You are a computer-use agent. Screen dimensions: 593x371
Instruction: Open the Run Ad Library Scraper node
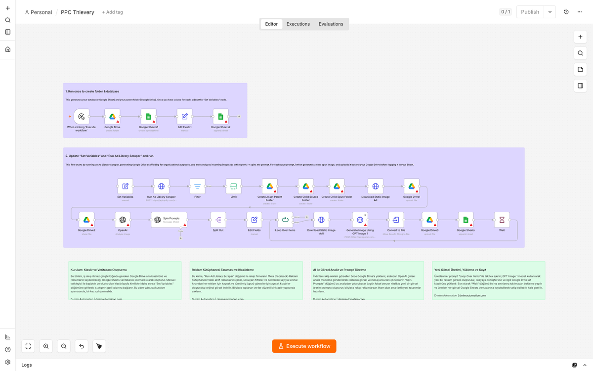(161, 186)
